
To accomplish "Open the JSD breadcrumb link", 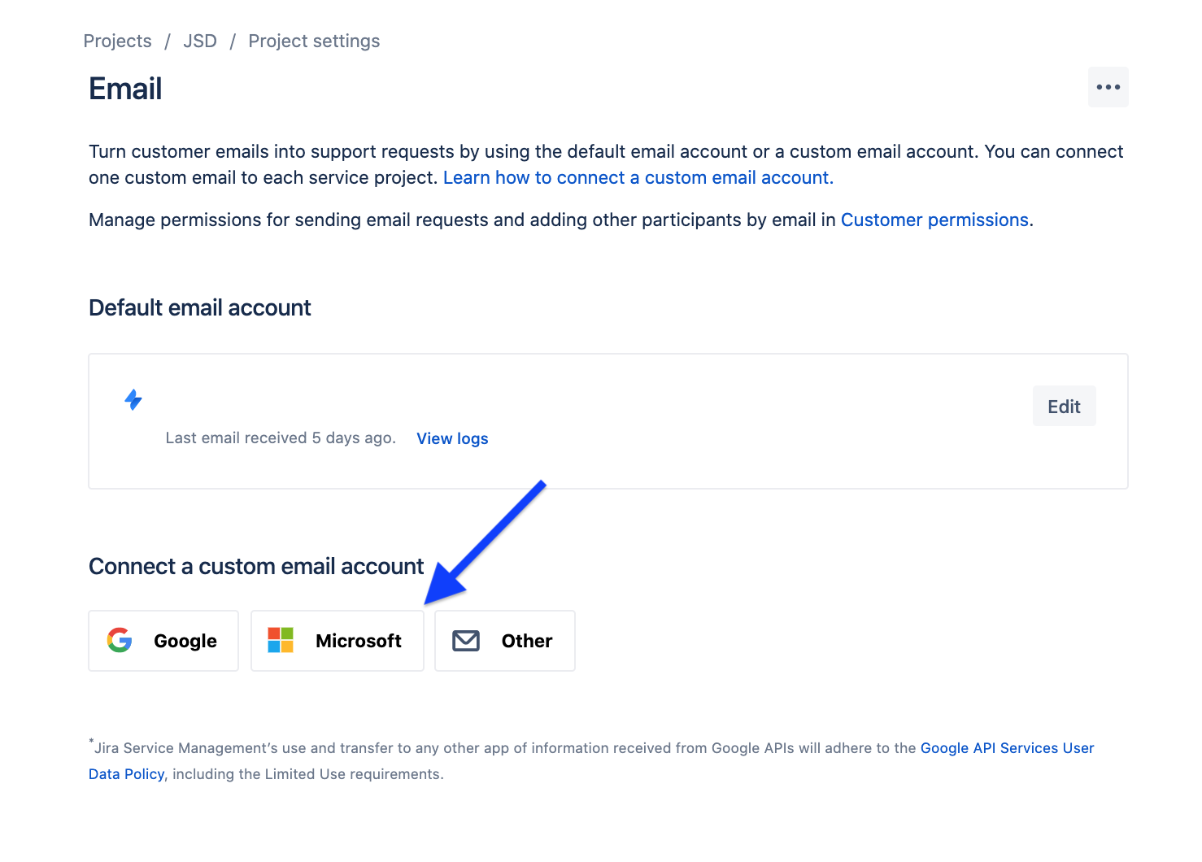I will (200, 41).
